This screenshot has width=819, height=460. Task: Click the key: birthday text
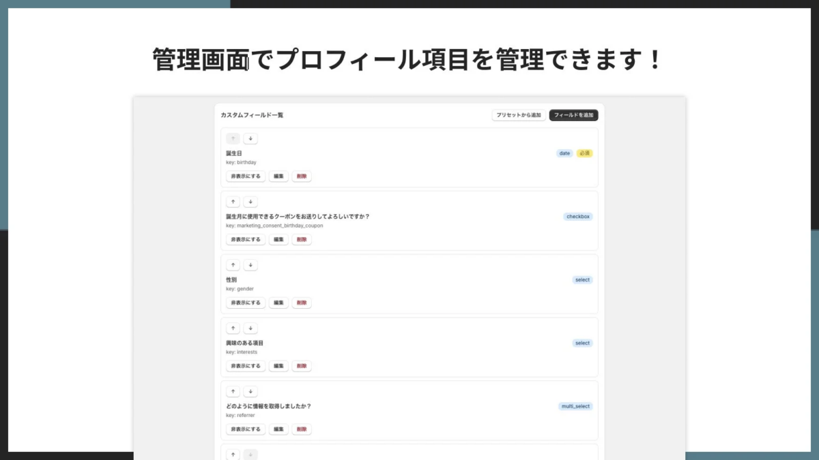click(x=241, y=162)
